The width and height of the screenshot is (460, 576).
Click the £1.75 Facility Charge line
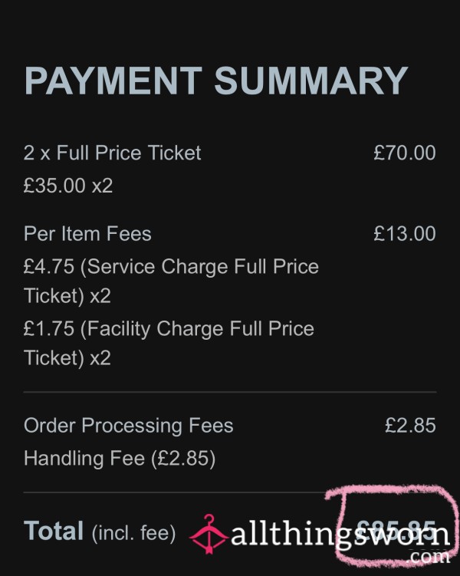pos(169,343)
